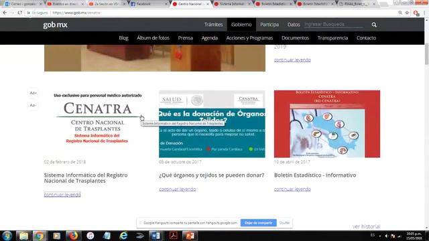This screenshot has width=429, height=241.
Task: Open Internet Explorer from the taskbar
Action: [x=123, y=236]
